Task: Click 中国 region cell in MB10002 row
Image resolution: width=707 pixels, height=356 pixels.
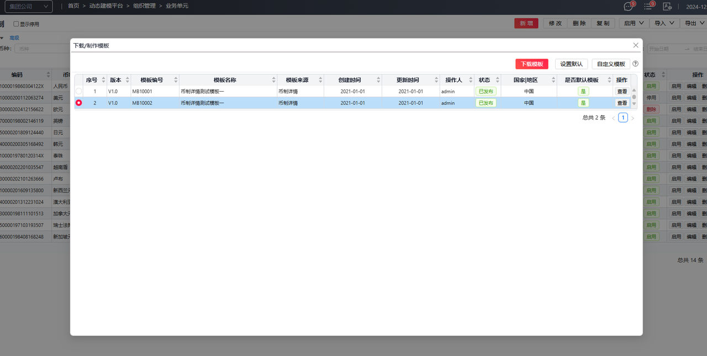Action: (529, 103)
